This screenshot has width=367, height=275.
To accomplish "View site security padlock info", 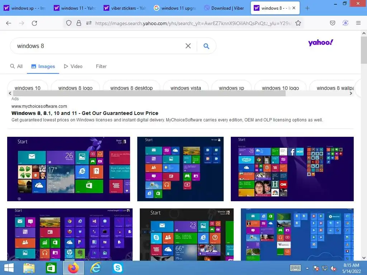I will (x=79, y=23).
